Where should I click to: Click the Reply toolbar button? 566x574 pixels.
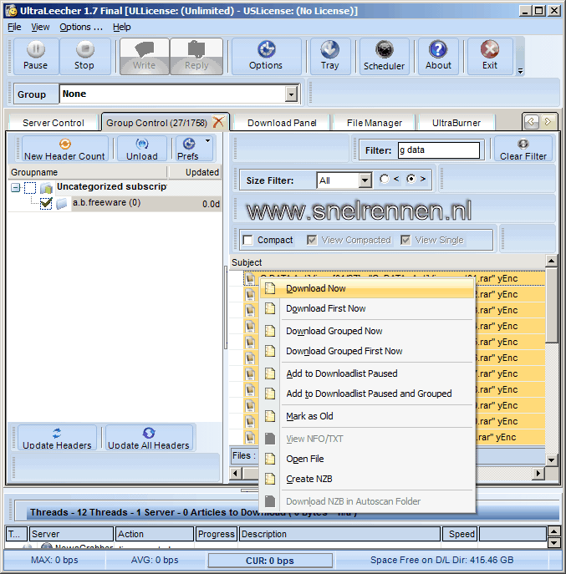(196, 56)
